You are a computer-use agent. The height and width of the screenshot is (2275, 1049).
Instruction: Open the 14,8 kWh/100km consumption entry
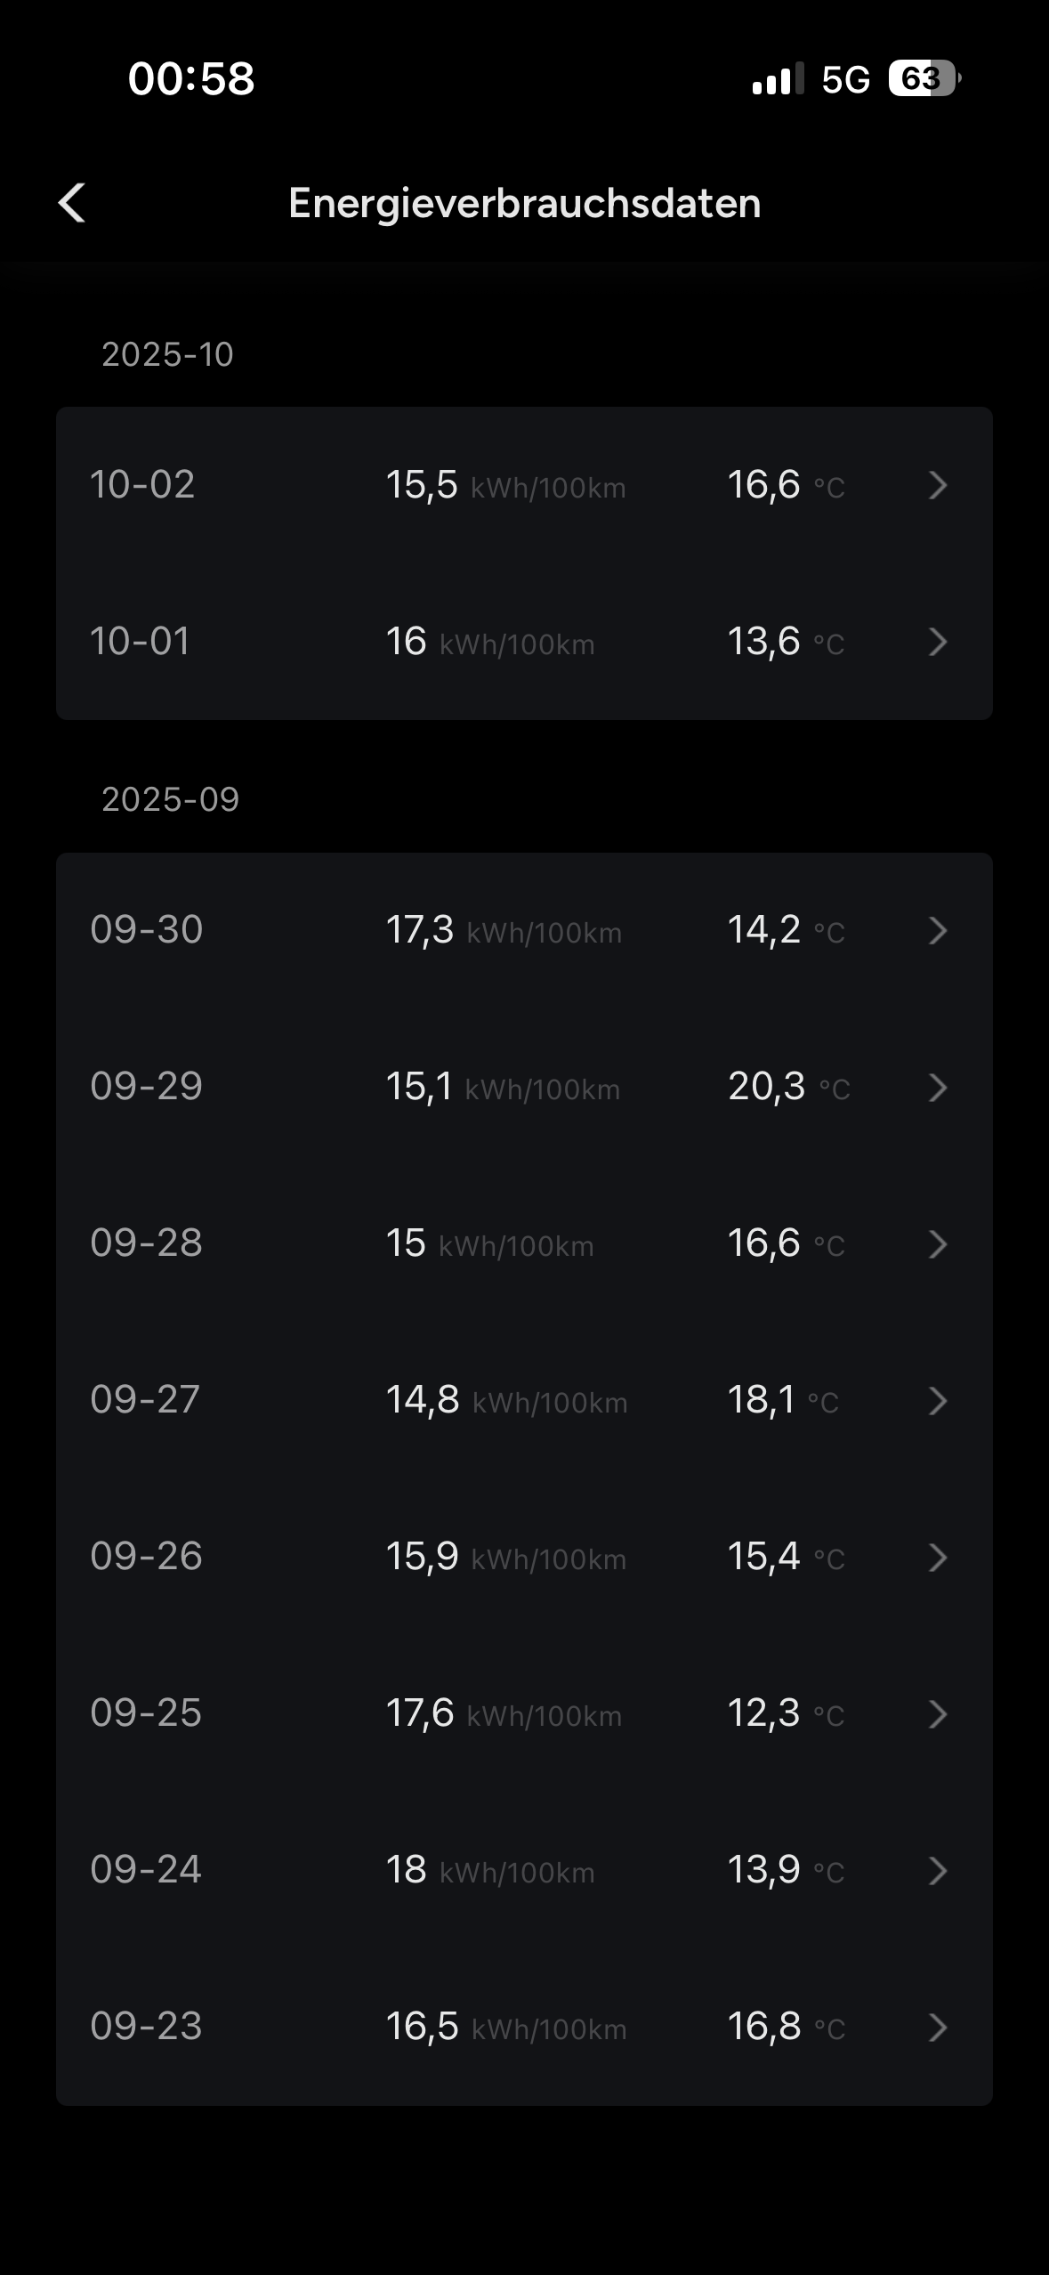pyautogui.click(x=506, y=1400)
